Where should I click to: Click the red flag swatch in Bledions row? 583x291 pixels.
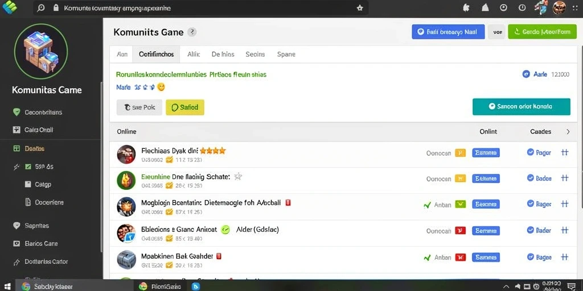click(460, 231)
